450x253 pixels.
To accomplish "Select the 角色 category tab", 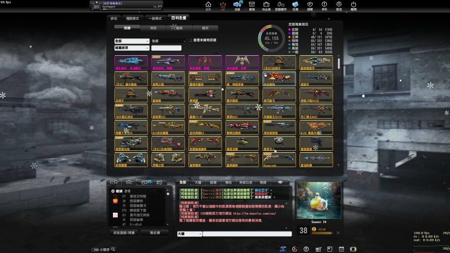I will (153, 28).
